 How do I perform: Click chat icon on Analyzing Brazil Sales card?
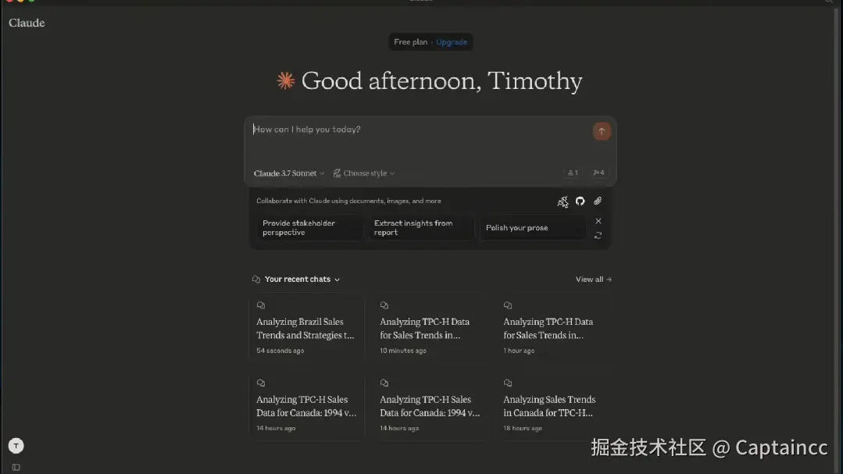(x=261, y=305)
